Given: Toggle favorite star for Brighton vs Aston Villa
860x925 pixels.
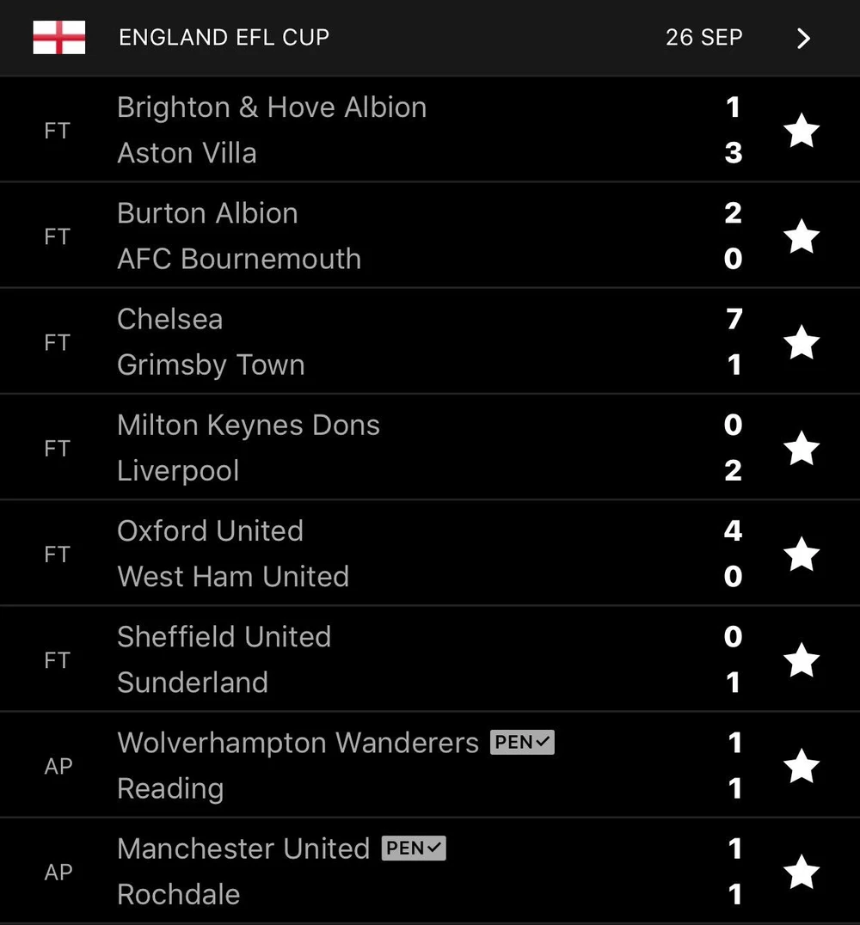Looking at the screenshot, I should tap(802, 131).
